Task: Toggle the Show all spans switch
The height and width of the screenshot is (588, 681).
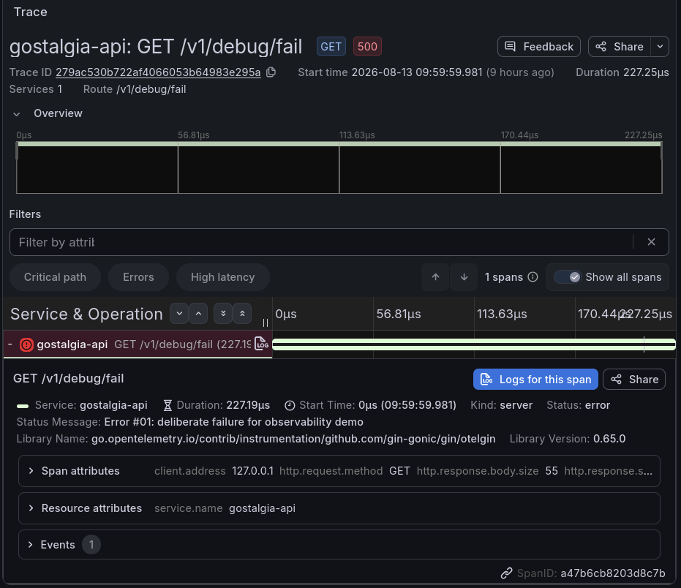Action: (x=568, y=277)
